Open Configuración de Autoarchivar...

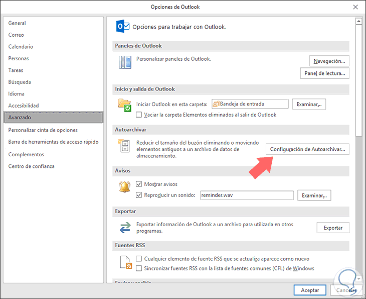[x=307, y=149]
